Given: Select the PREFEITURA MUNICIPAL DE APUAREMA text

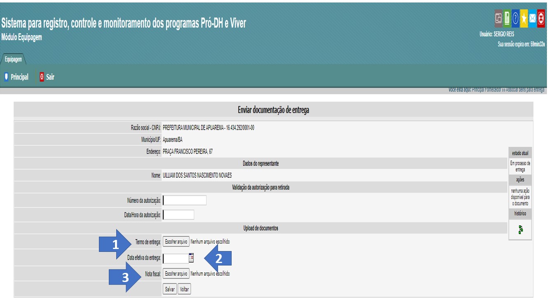Looking at the screenshot, I should (x=193, y=128).
